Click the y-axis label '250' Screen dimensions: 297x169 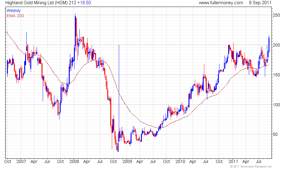[x=276, y=15]
